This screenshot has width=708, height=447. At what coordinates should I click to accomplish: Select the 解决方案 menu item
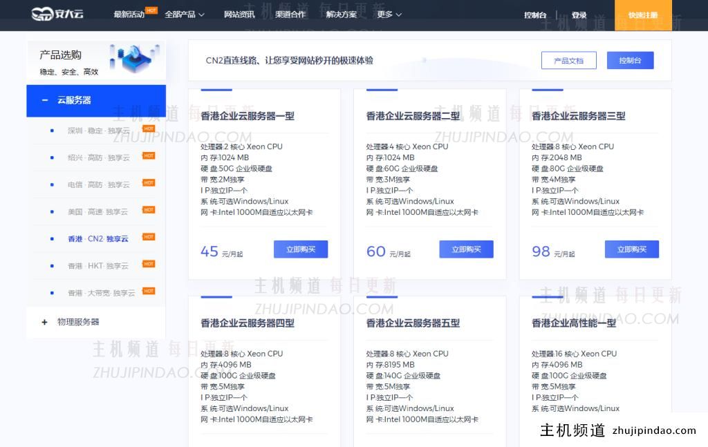pos(342,13)
